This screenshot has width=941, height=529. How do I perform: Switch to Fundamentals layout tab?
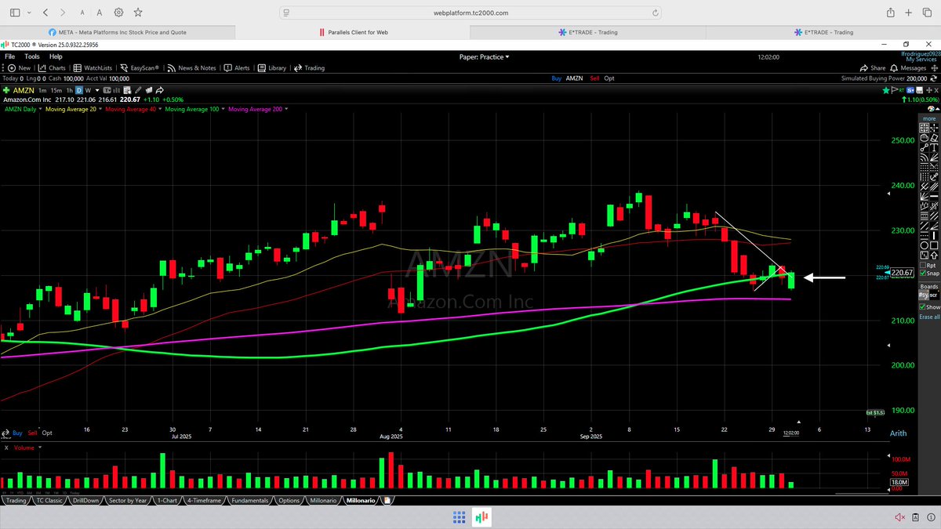[x=250, y=500]
